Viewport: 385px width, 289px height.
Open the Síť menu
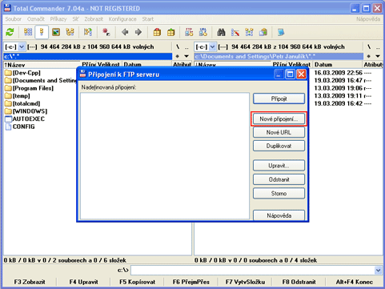[x=75, y=19]
